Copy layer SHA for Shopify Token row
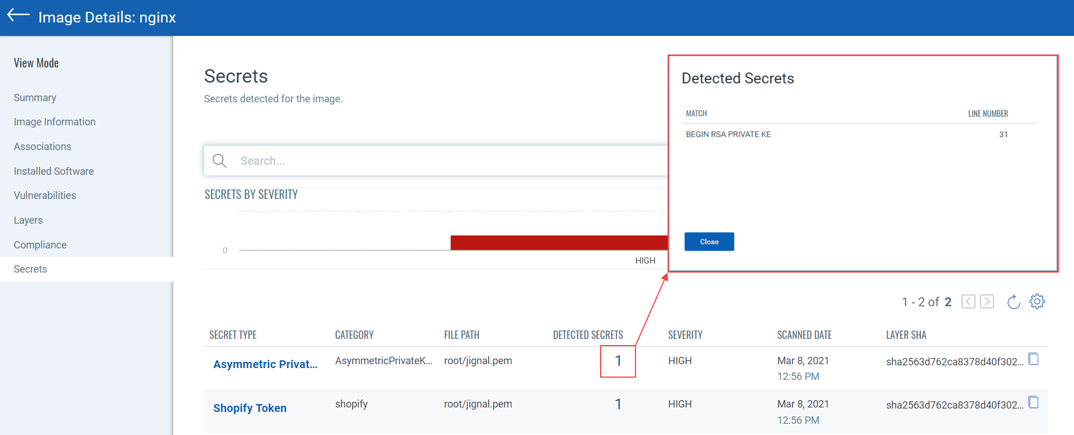 (1033, 402)
